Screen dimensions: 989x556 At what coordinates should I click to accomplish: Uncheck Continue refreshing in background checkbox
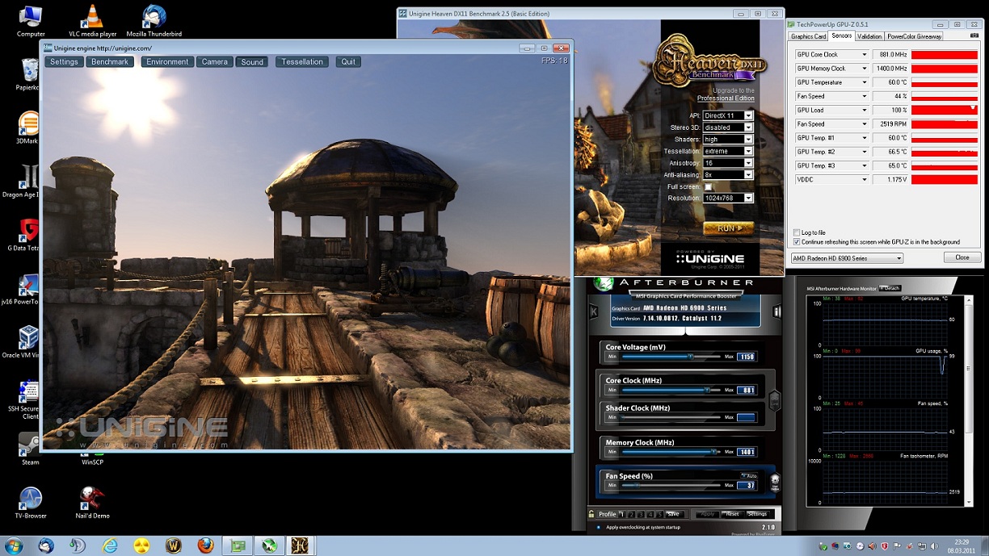tap(797, 241)
